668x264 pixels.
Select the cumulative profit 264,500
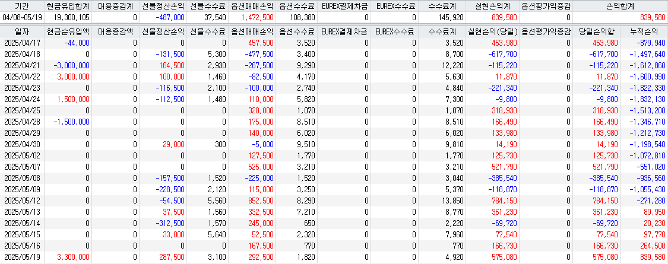coord(652,246)
